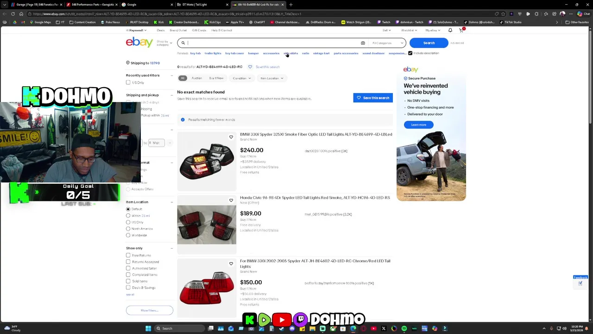
Task: Open eBay notifications bell
Action: click(450, 30)
